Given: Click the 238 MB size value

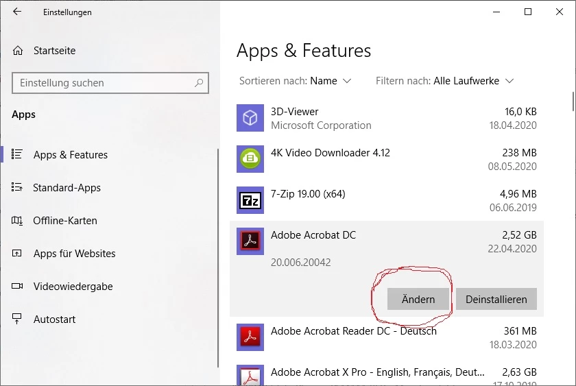Looking at the screenshot, I should pyautogui.click(x=520, y=153).
